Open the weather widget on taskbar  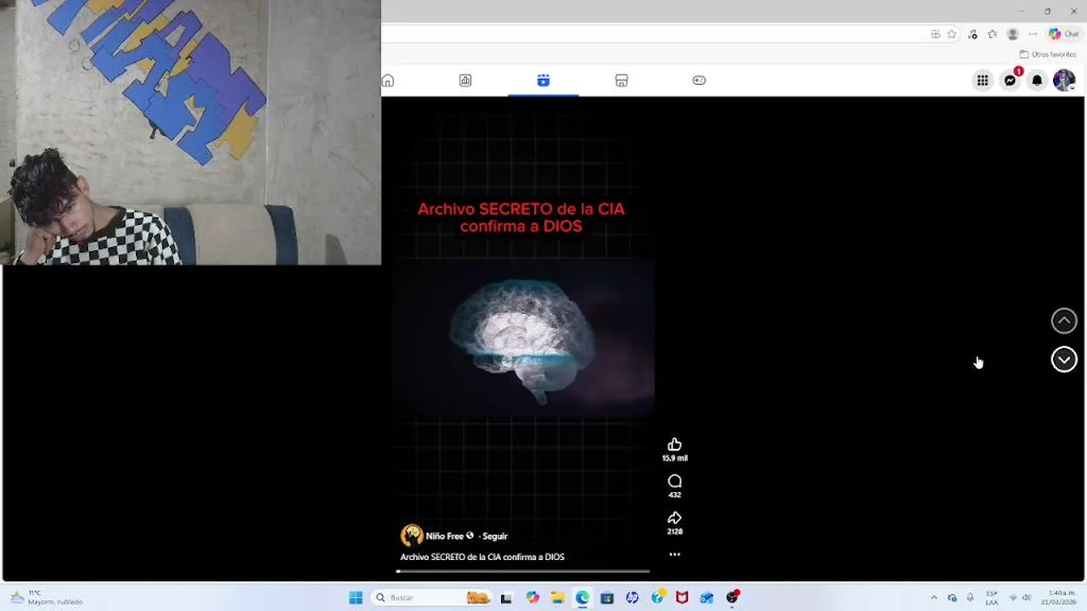[x=47, y=597]
